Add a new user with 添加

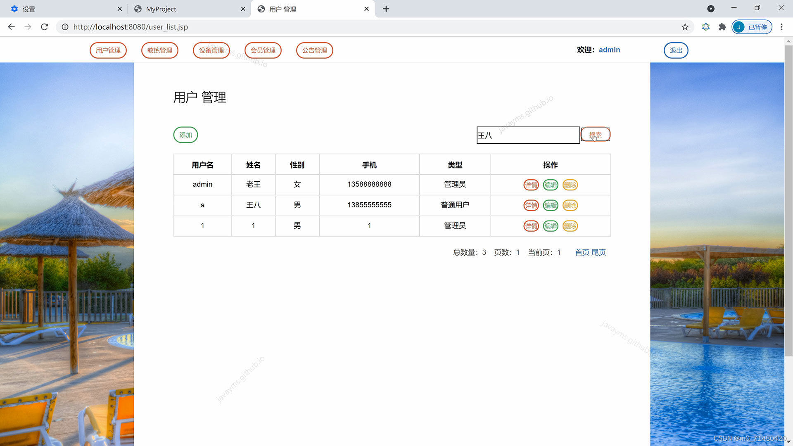pyautogui.click(x=185, y=135)
